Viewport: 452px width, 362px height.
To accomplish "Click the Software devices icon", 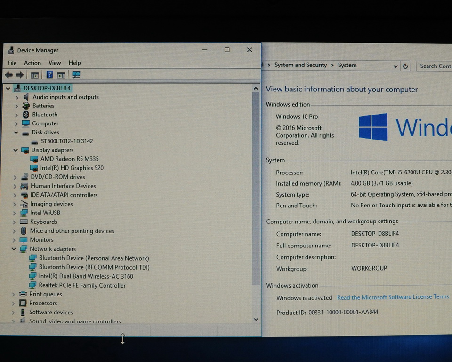I will pos(23,312).
